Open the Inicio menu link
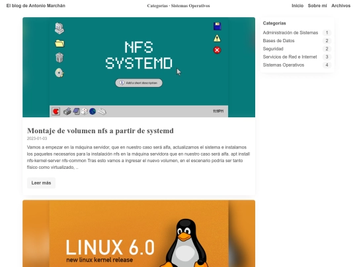Screen dimensions: 357x267 [297, 6]
